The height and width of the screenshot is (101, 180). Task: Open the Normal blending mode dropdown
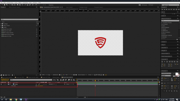(x=51, y=84)
